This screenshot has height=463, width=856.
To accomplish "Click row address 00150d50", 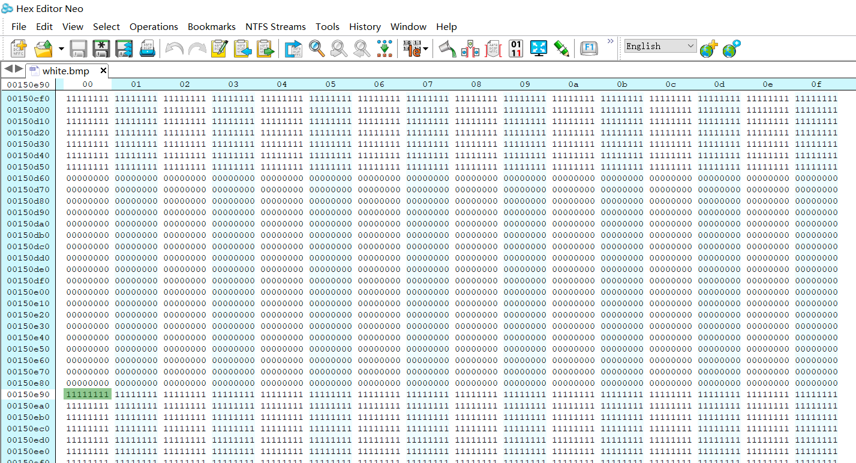I will pyautogui.click(x=28, y=167).
